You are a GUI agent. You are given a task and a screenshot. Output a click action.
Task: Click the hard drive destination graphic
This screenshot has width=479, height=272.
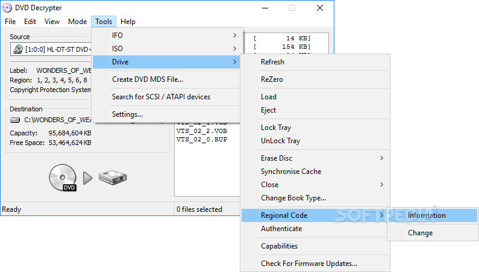click(x=113, y=178)
